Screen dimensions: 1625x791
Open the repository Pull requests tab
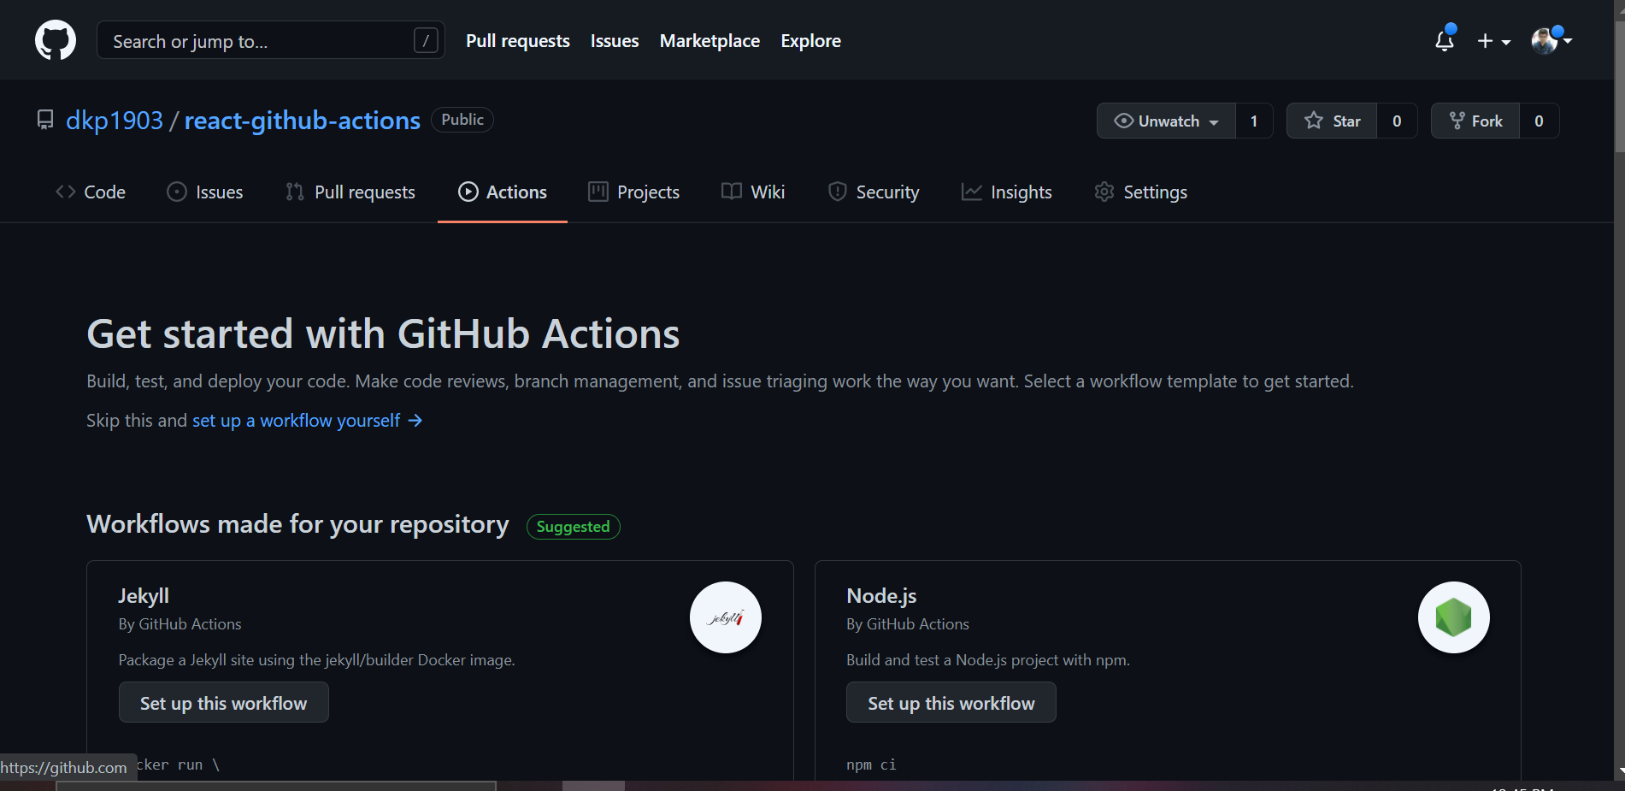tap(350, 192)
